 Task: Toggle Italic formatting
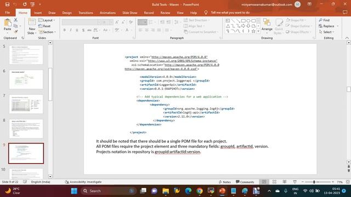71,30
